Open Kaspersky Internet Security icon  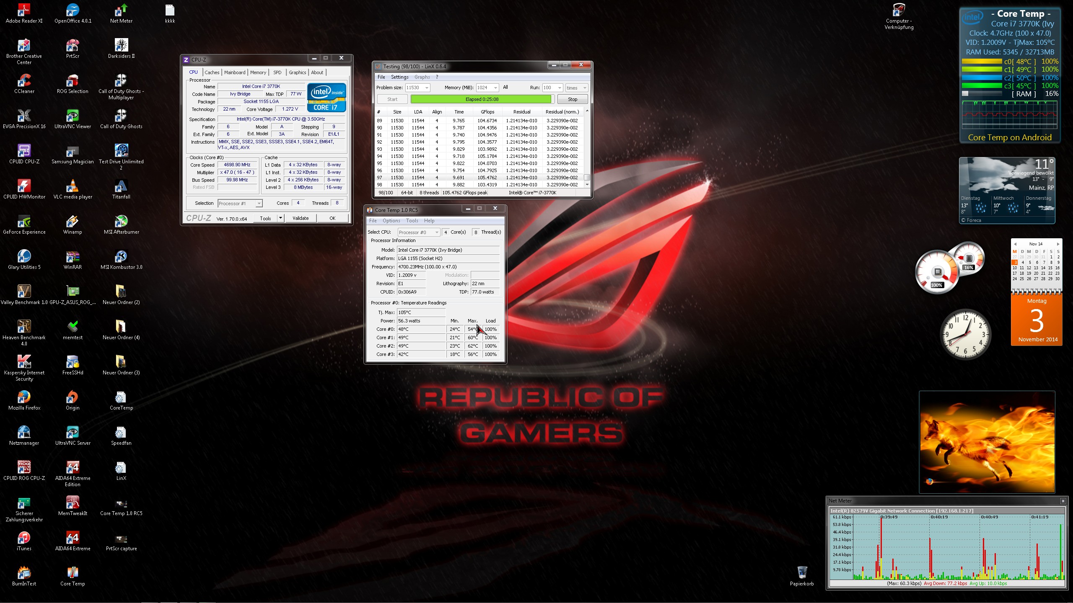(x=24, y=368)
